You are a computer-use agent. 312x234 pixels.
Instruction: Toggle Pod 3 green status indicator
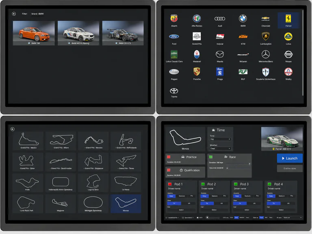point(236,184)
